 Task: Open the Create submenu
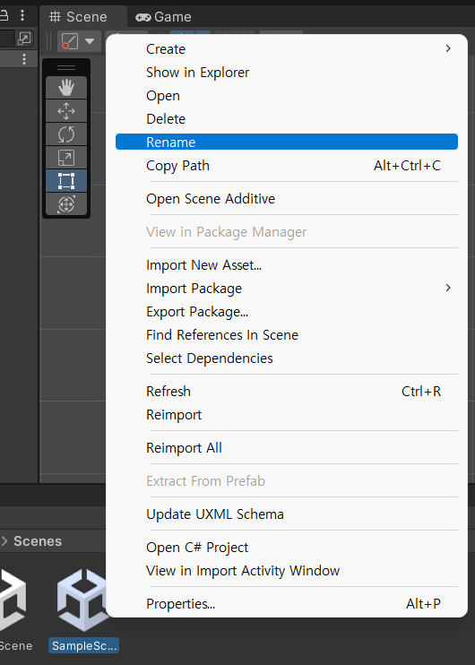(x=287, y=49)
